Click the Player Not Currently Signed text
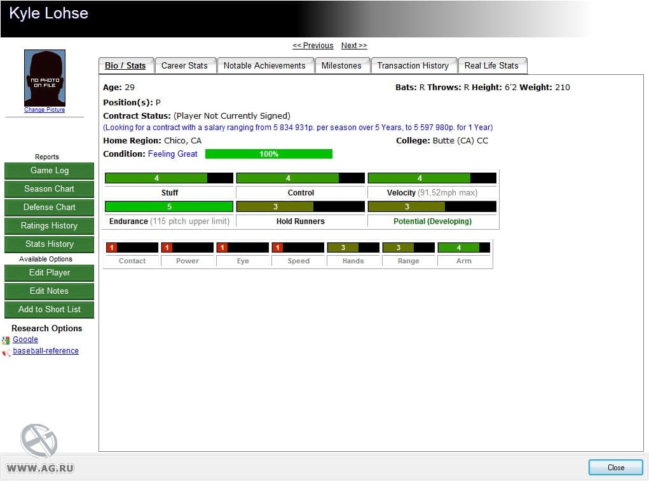 tap(232, 115)
